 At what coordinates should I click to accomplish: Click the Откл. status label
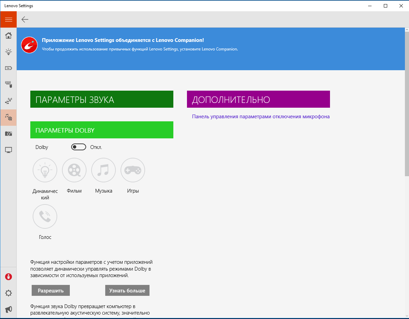click(96, 147)
